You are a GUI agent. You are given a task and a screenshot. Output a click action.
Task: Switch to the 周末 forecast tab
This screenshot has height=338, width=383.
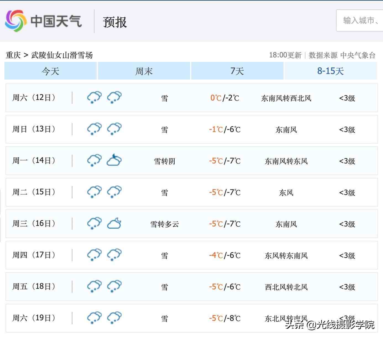(x=144, y=71)
